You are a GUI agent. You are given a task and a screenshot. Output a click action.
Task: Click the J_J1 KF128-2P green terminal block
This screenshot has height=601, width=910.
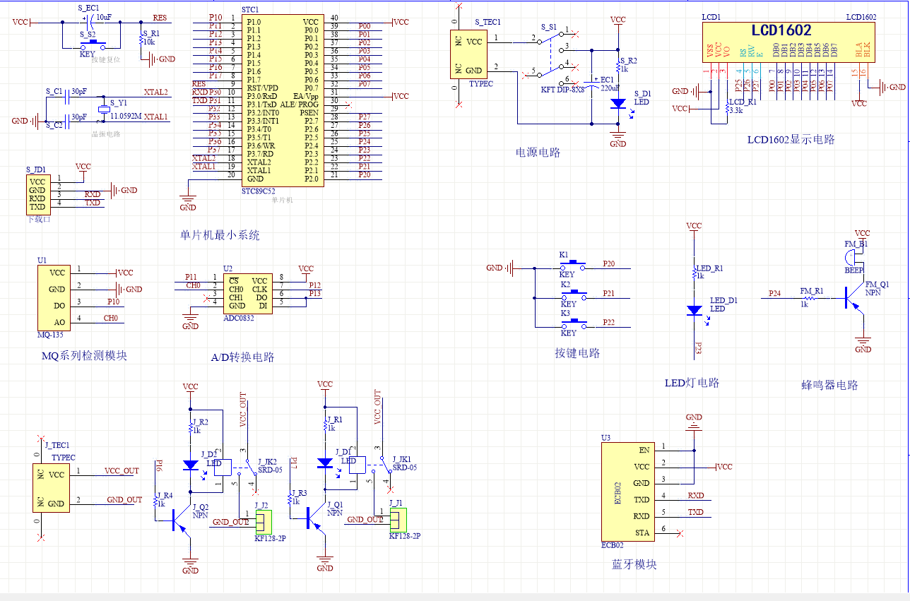click(x=398, y=521)
